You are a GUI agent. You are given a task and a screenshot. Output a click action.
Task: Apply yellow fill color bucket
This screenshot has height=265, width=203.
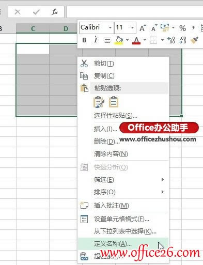[x=119, y=40]
